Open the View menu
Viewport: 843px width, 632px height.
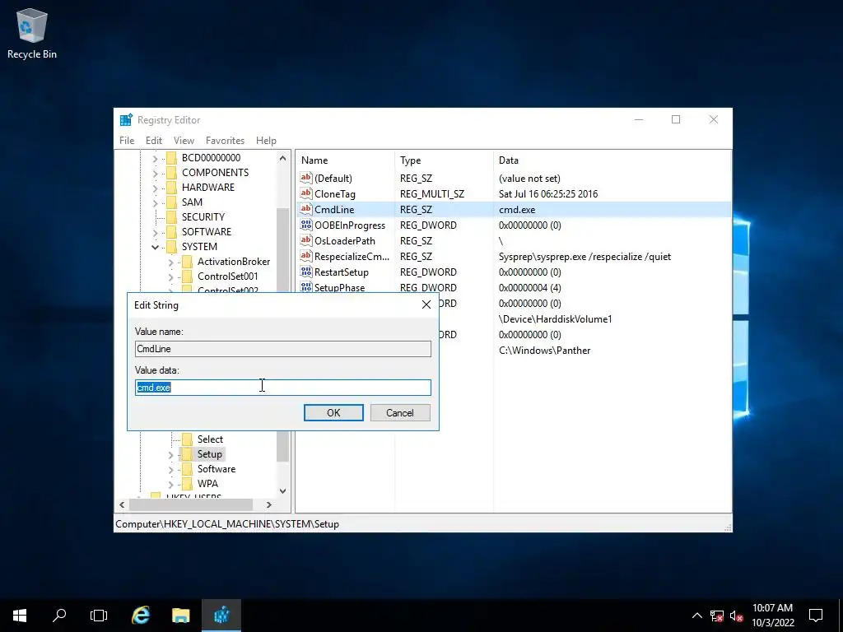184,140
